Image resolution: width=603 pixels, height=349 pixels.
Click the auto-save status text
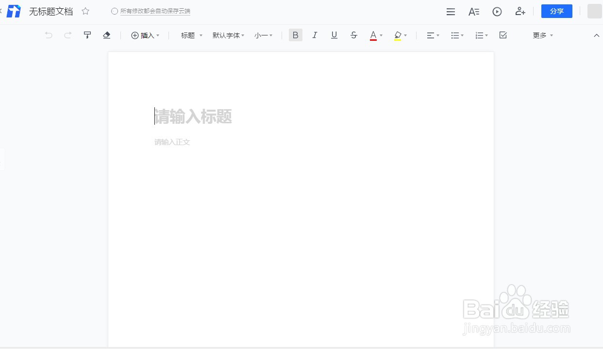[x=155, y=11]
